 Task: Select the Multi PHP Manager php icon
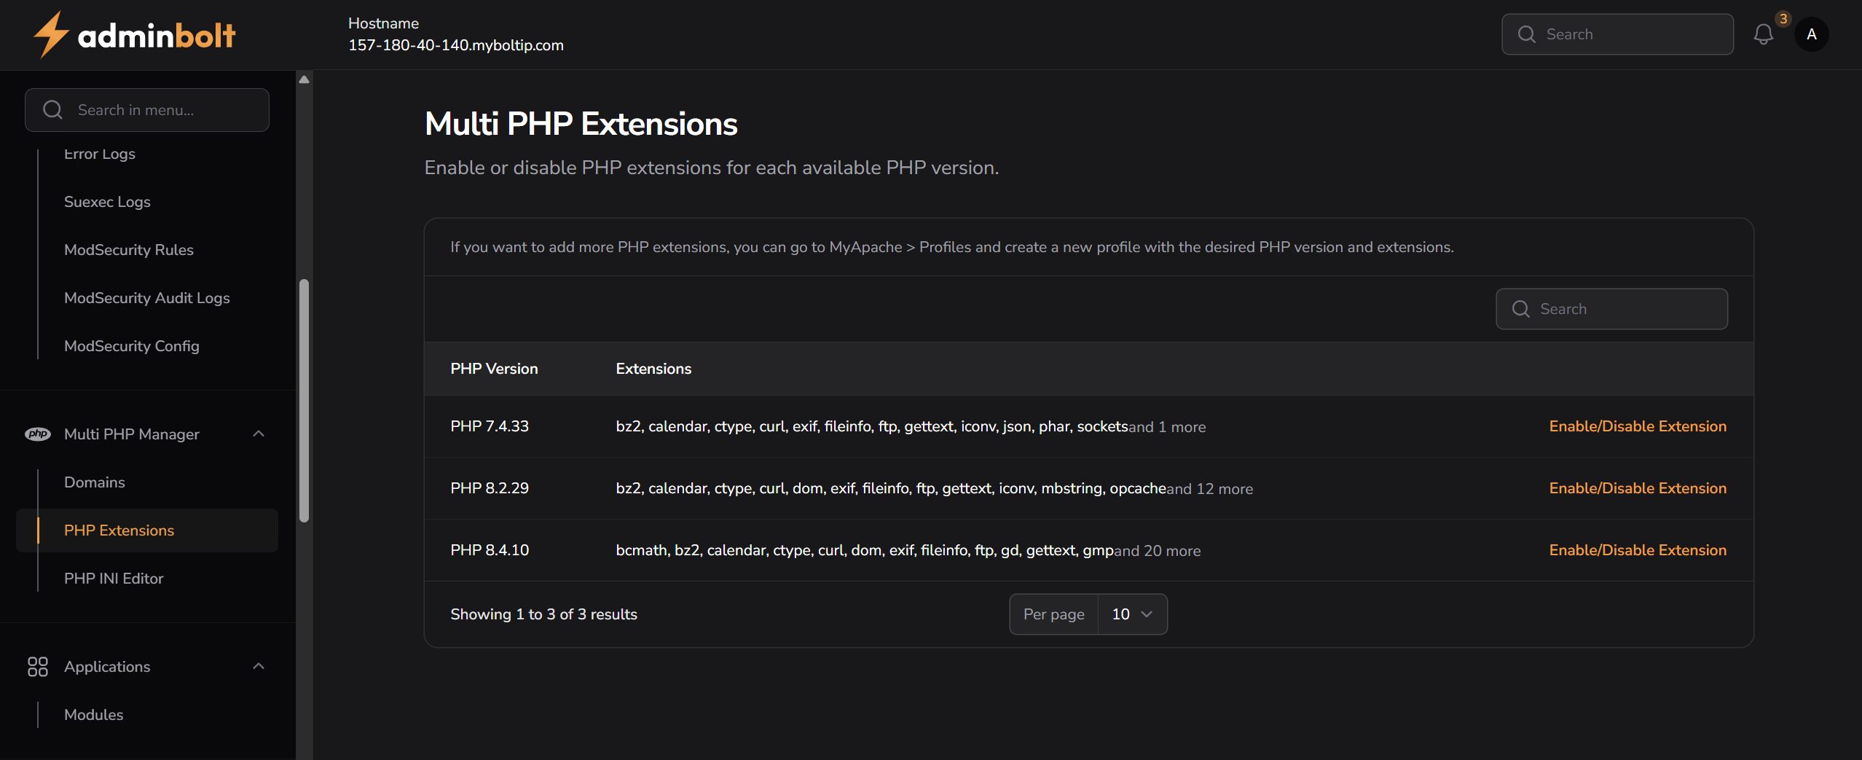[39, 434]
